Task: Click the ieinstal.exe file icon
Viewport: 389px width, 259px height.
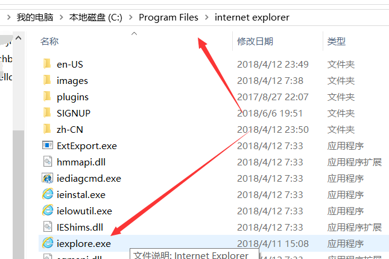Action: [x=48, y=194]
